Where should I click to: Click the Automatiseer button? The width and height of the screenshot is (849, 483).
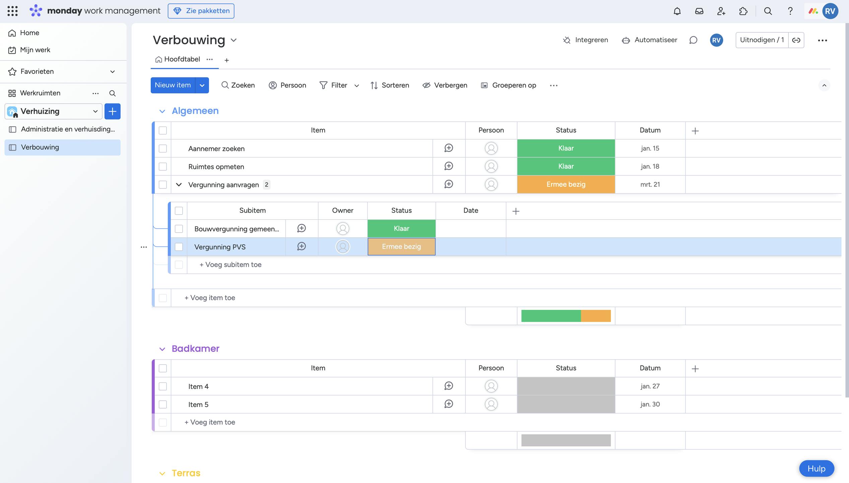click(649, 40)
